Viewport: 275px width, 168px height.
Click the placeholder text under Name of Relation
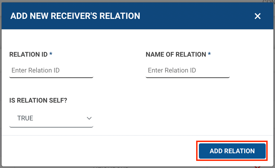(x=172, y=71)
